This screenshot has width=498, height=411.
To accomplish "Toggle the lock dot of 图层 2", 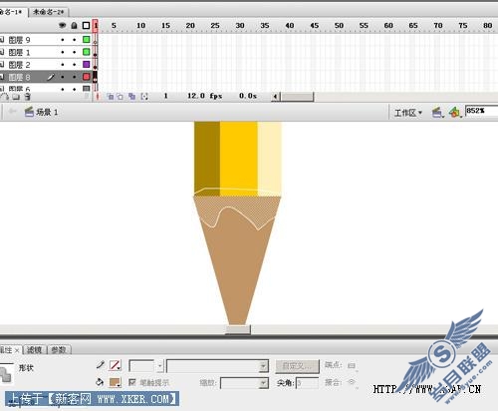I will (75, 64).
